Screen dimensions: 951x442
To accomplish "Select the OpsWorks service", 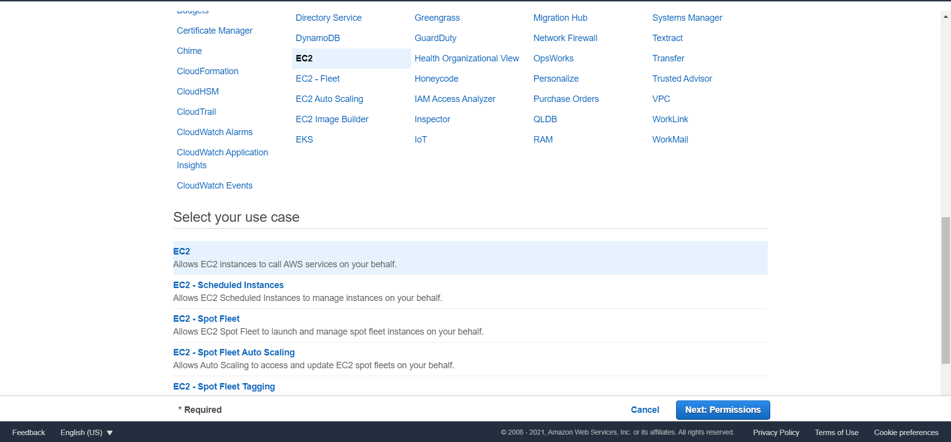I will click(x=553, y=58).
